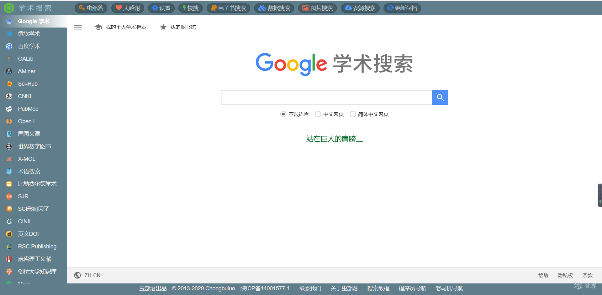Switch to 电子书搜索

[228, 8]
